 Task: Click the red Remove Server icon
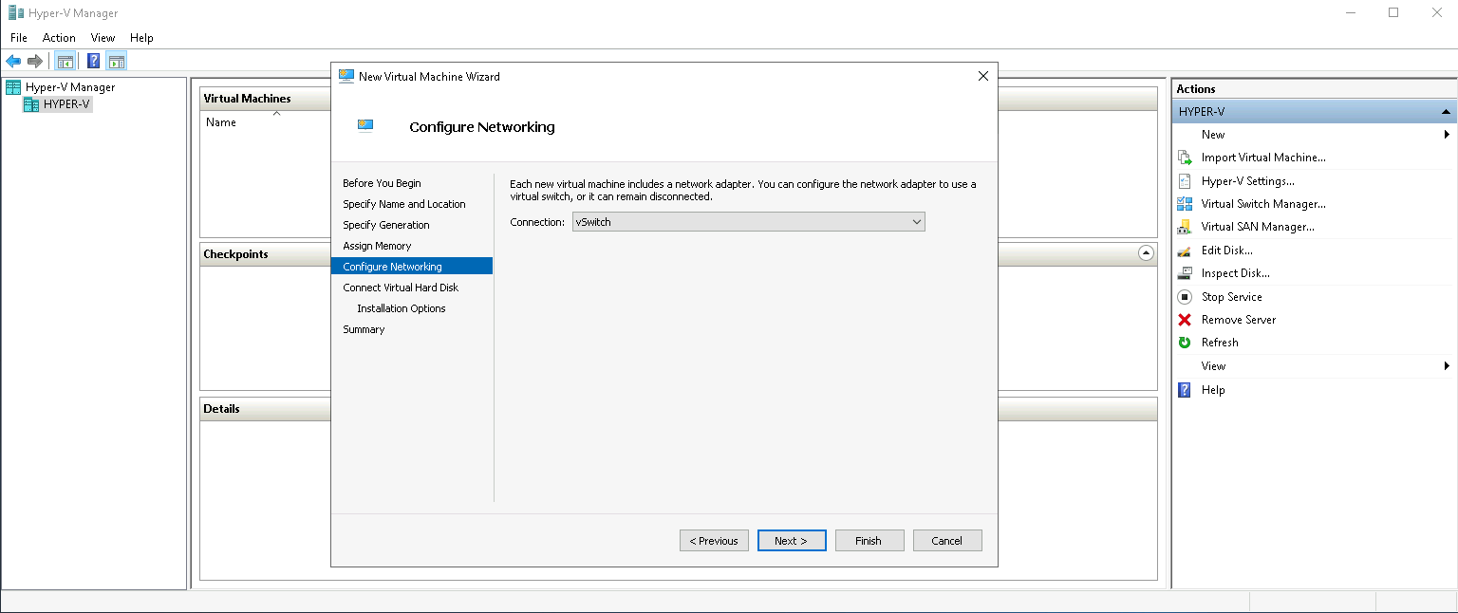tap(1185, 320)
